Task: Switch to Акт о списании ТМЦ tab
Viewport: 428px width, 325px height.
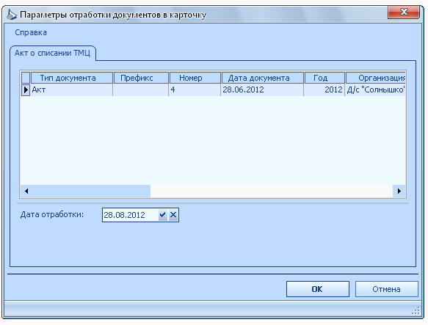Action: point(52,53)
